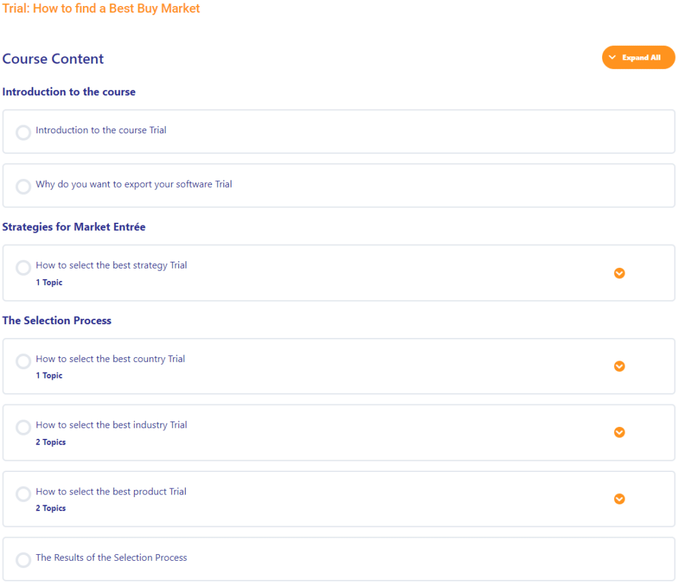Click progress circle for best product lesson

pos(23,494)
